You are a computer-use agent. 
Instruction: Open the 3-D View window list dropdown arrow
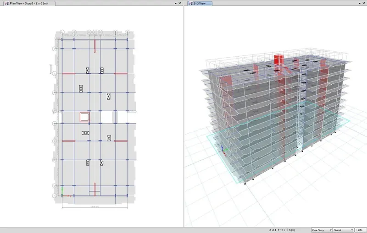click(360, 3)
